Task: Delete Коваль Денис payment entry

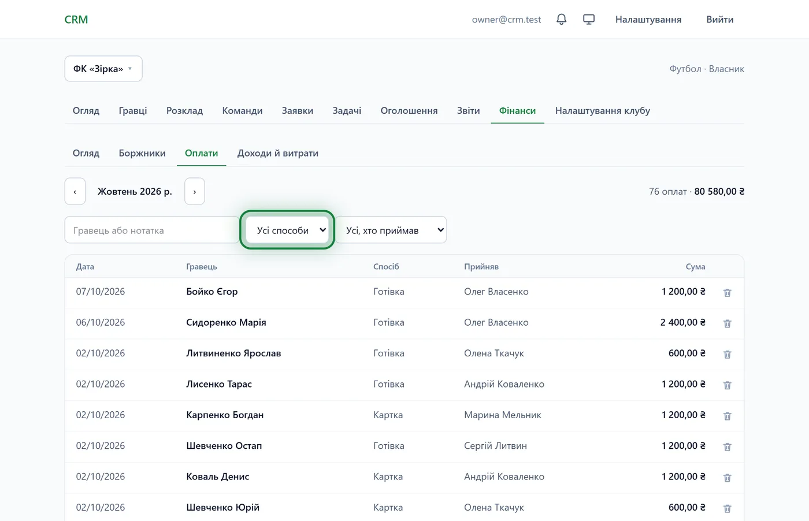Action: 728,478
